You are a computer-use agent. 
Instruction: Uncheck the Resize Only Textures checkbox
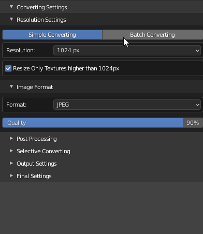8,68
